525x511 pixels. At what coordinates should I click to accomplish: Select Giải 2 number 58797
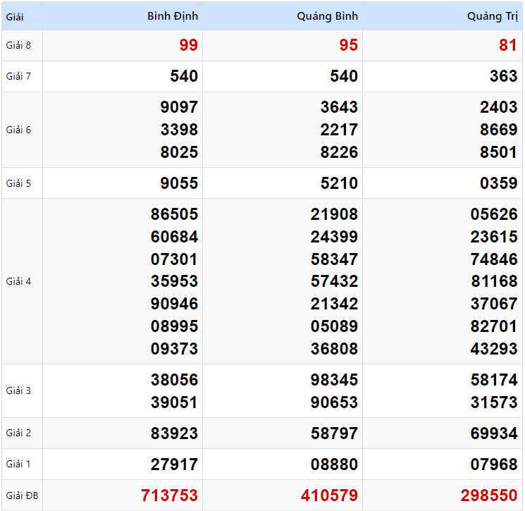pos(334,433)
